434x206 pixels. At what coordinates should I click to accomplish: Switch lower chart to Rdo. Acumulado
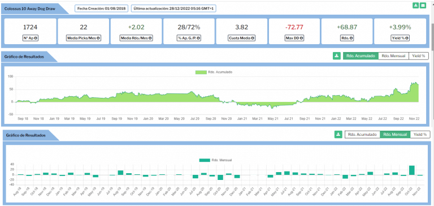click(362, 135)
